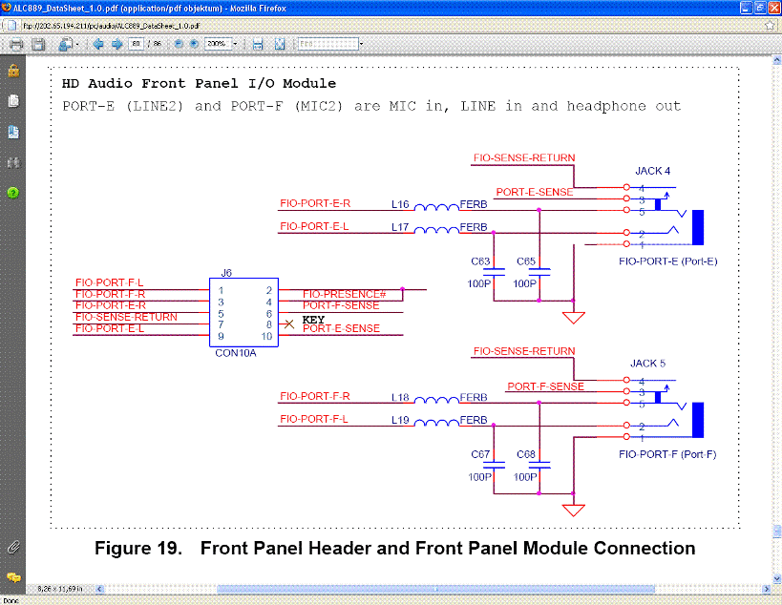Open the binoculars Search panel in sidebar
This screenshot has height=605, width=782.
[x=13, y=162]
